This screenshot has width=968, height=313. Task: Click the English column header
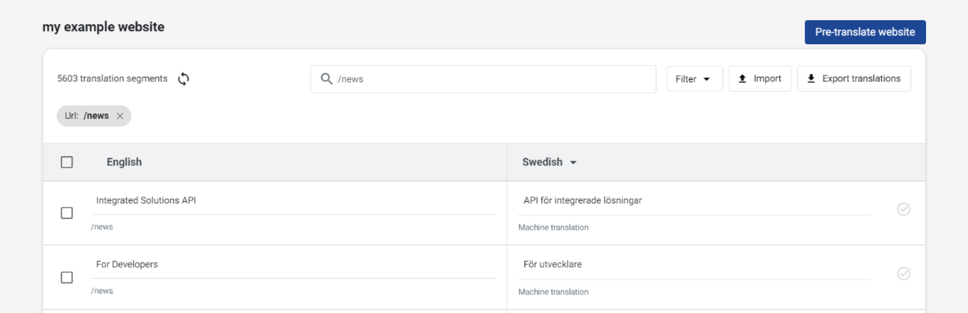[x=124, y=162]
